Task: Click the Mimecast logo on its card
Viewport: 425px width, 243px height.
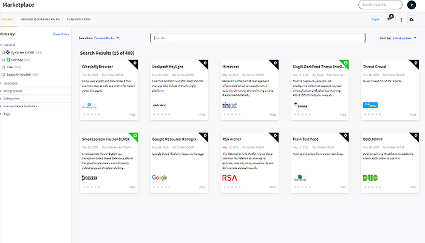Action: [230, 105]
